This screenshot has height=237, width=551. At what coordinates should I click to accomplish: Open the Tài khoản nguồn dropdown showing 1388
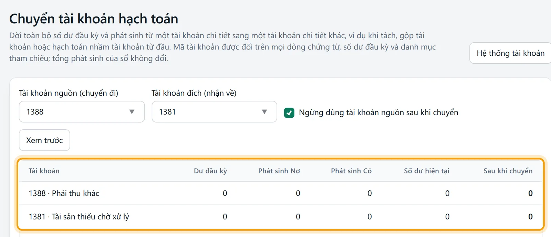pos(82,112)
